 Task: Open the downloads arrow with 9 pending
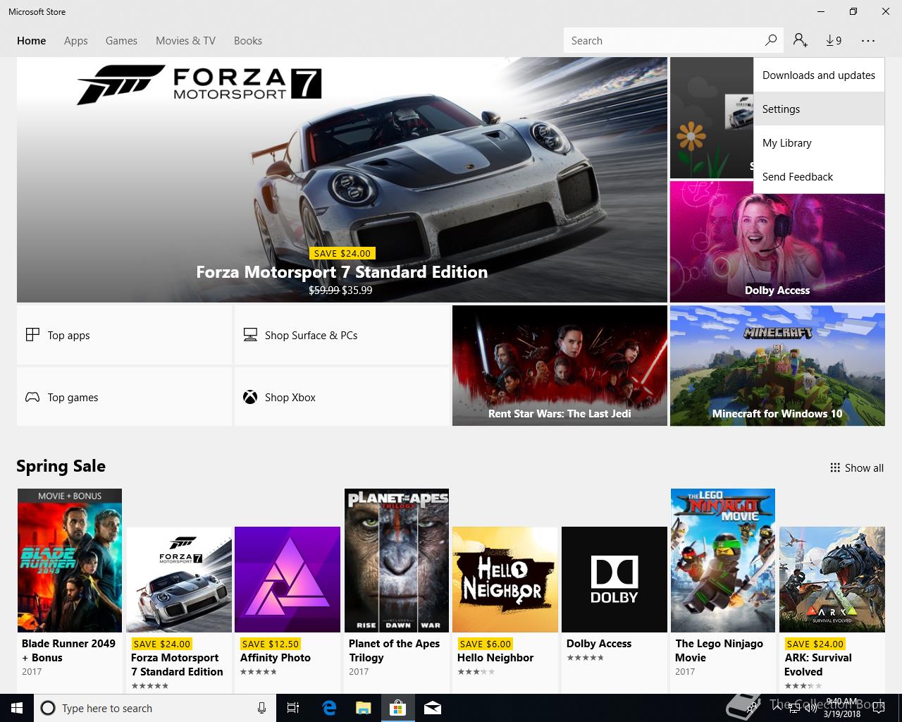(x=834, y=40)
